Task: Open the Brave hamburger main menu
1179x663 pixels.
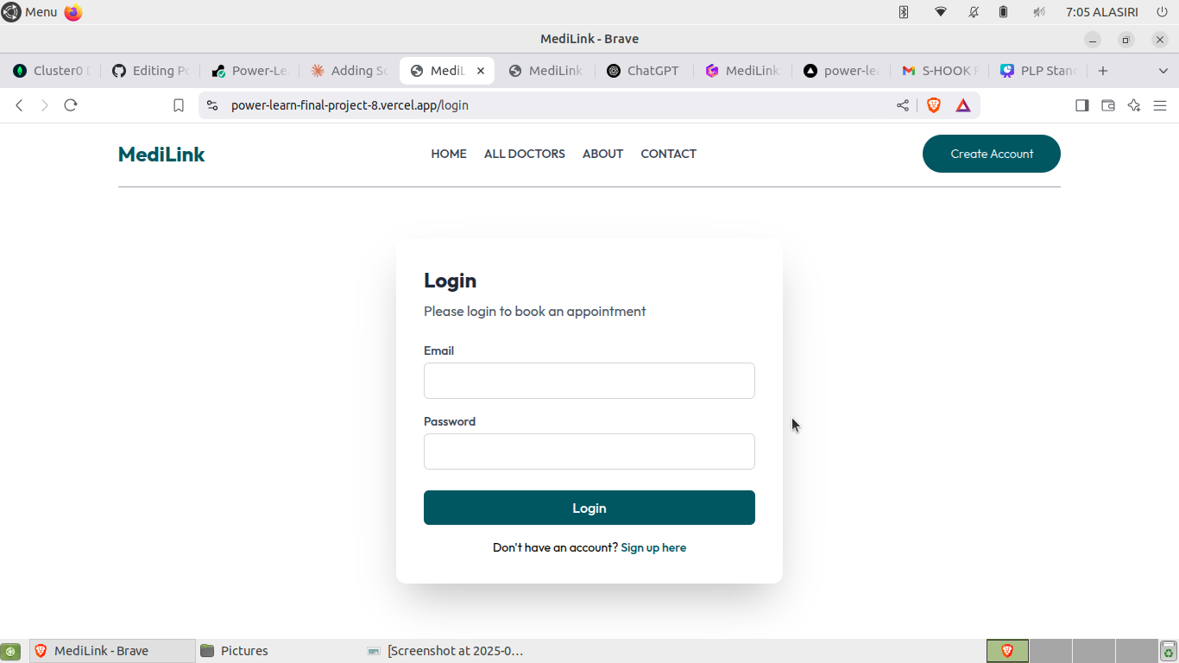Action: (1160, 105)
